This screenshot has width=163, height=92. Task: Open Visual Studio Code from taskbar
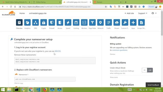(x=38, y=90)
